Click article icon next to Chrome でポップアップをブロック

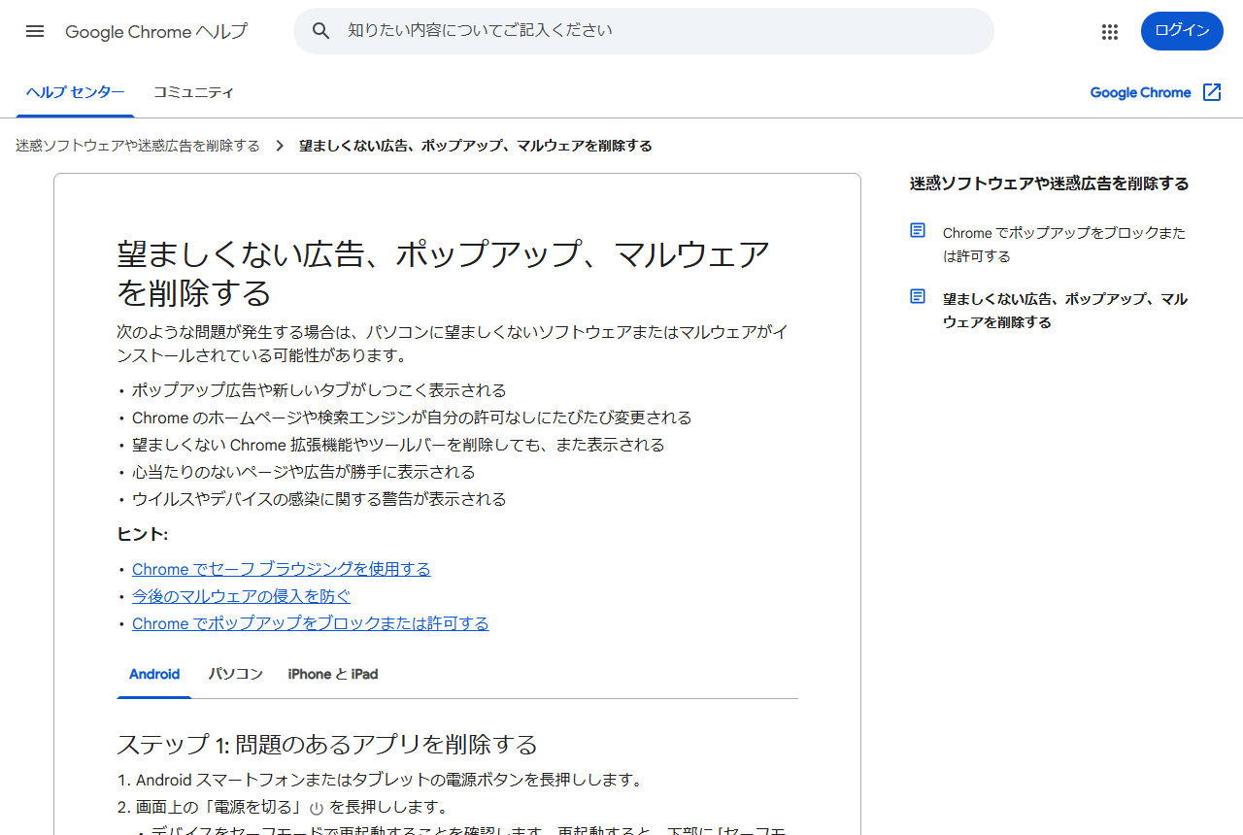918,230
